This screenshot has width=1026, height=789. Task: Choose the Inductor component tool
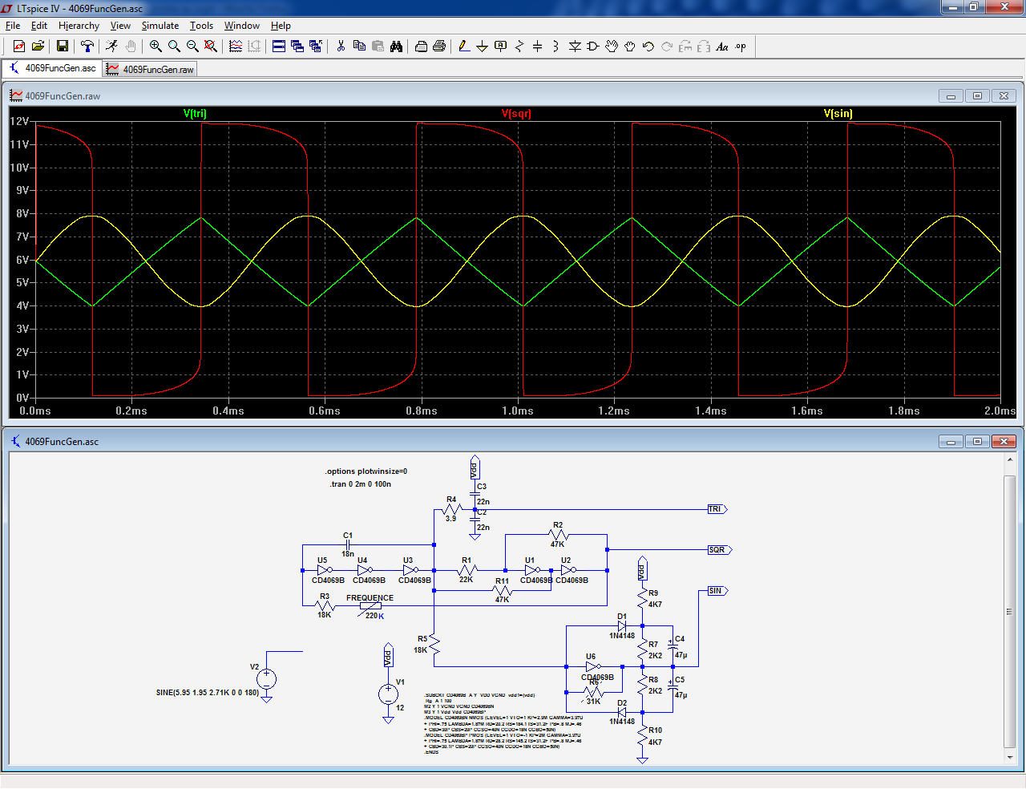pyautogui.click(x=555, y=47)
